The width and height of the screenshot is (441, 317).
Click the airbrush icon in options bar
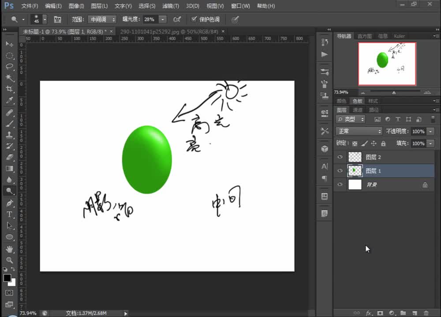(177, 19)
